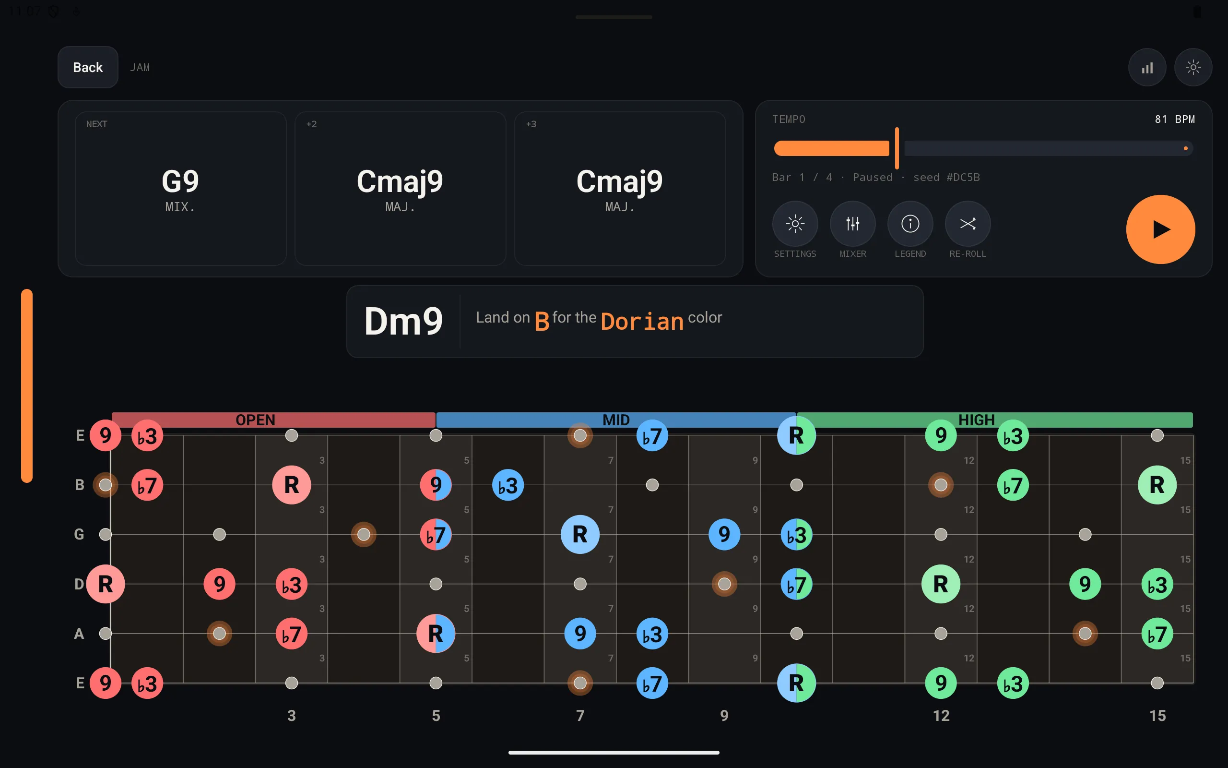Click the orange 'Dorian' word in hint
Screen dimensions: 1228x768
pyautogui.click(x=642, y=321)
